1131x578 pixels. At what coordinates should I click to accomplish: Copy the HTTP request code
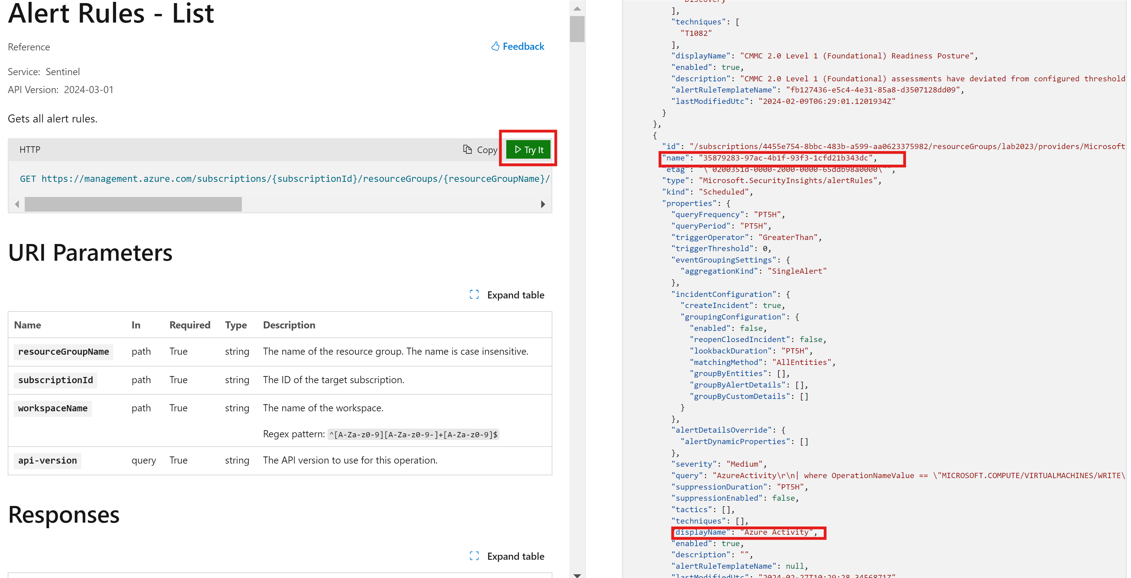(480, 150)
